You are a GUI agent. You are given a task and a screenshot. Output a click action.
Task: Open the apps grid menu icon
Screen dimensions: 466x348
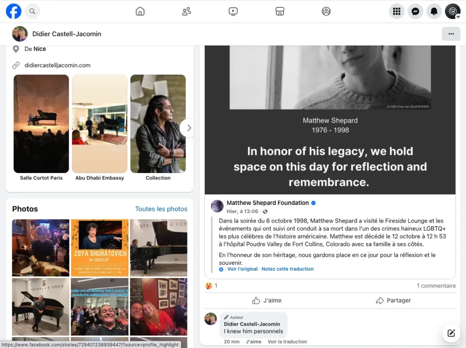click(x=396, y=11)
